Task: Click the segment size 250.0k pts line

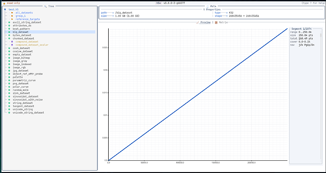Action: [301, 35]
